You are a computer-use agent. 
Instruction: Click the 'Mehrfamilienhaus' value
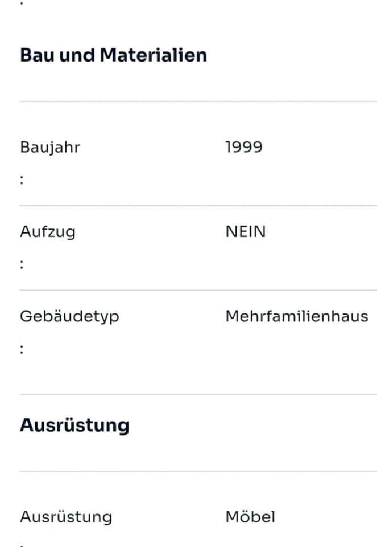coord(296,317)
